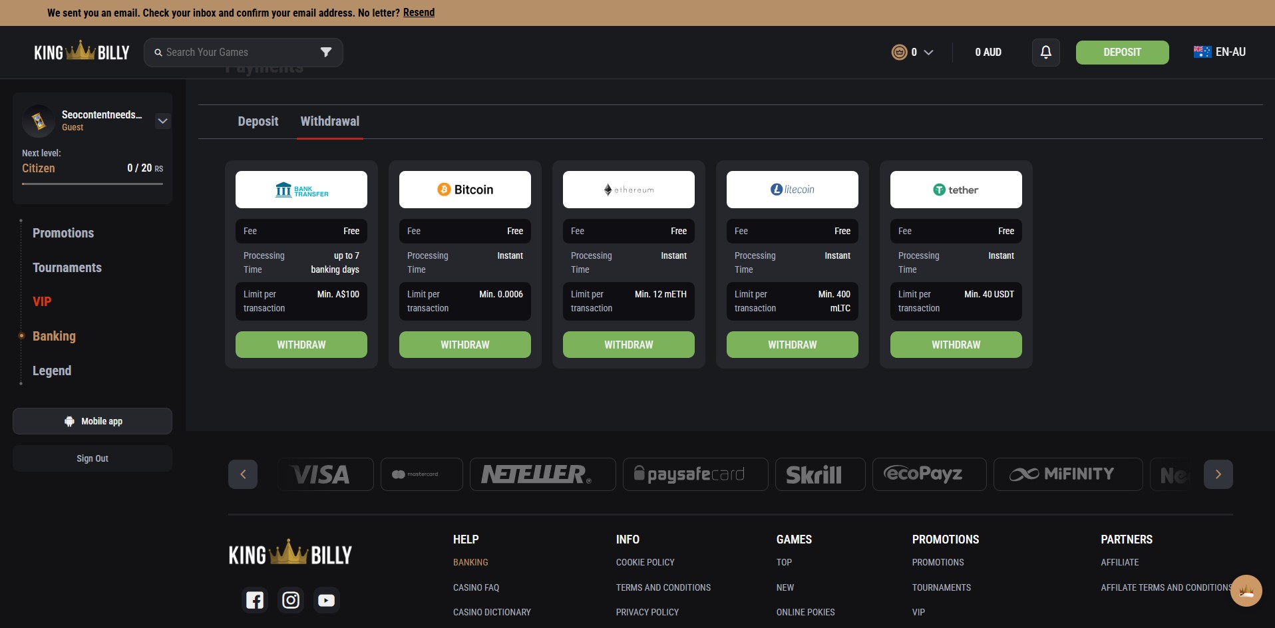Open footer Affiliate Terms and Conditions link

(1166, 587)
